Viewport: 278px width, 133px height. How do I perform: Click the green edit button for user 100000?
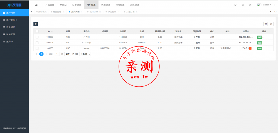[x=260, y=48]
